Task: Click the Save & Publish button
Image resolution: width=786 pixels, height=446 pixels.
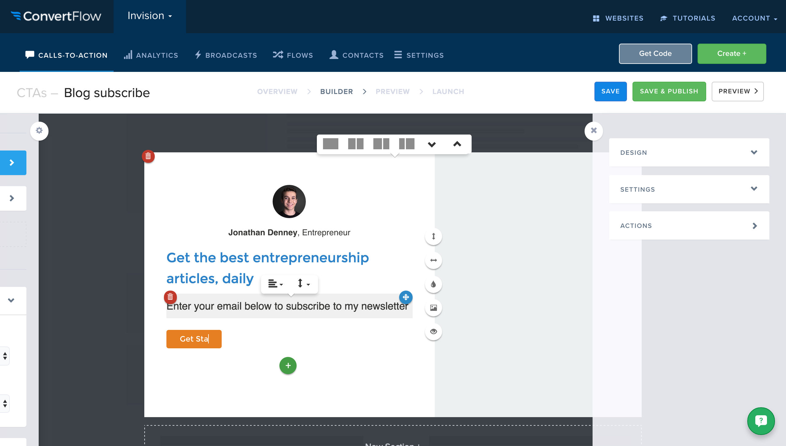Action: coord(669,91)
